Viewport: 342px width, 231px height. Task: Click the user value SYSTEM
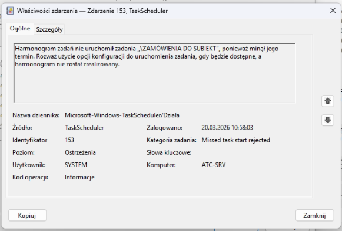point(76,165)
